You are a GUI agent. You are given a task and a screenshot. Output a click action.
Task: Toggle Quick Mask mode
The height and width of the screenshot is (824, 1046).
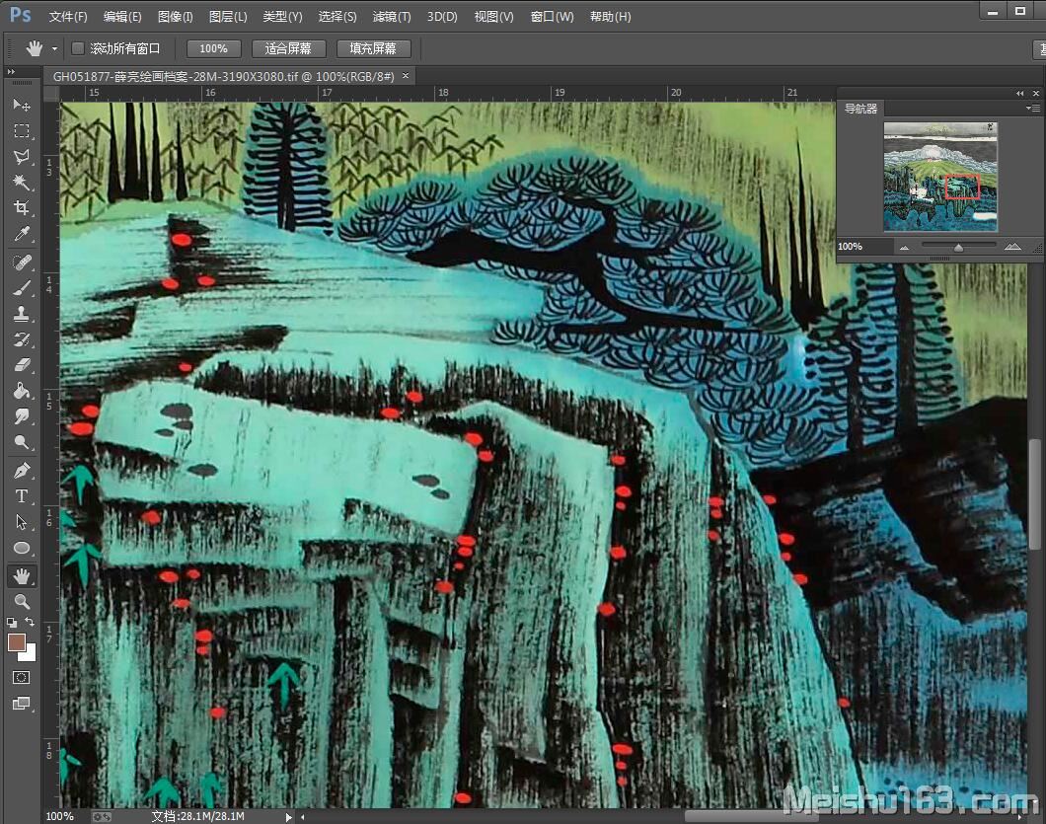pyautogui.click(x=22, y=678)
